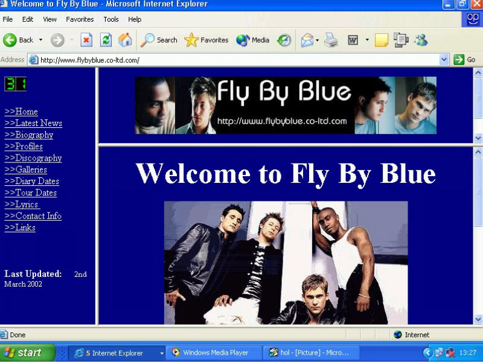Image resolution: width=483 pixels, height=362 pixels.
Task: Open the Edit menu
Action: pos(27,19)
